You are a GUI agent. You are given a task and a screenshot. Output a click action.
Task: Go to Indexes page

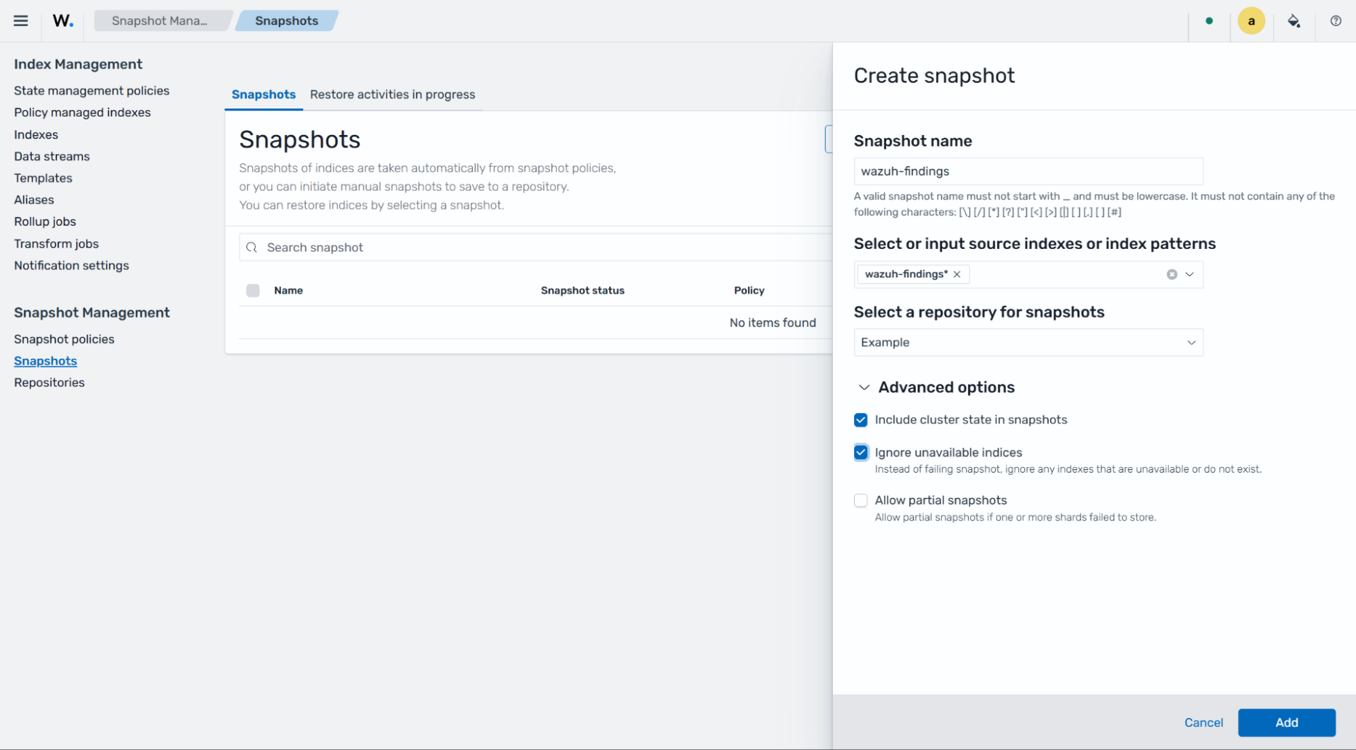(36, 135)
